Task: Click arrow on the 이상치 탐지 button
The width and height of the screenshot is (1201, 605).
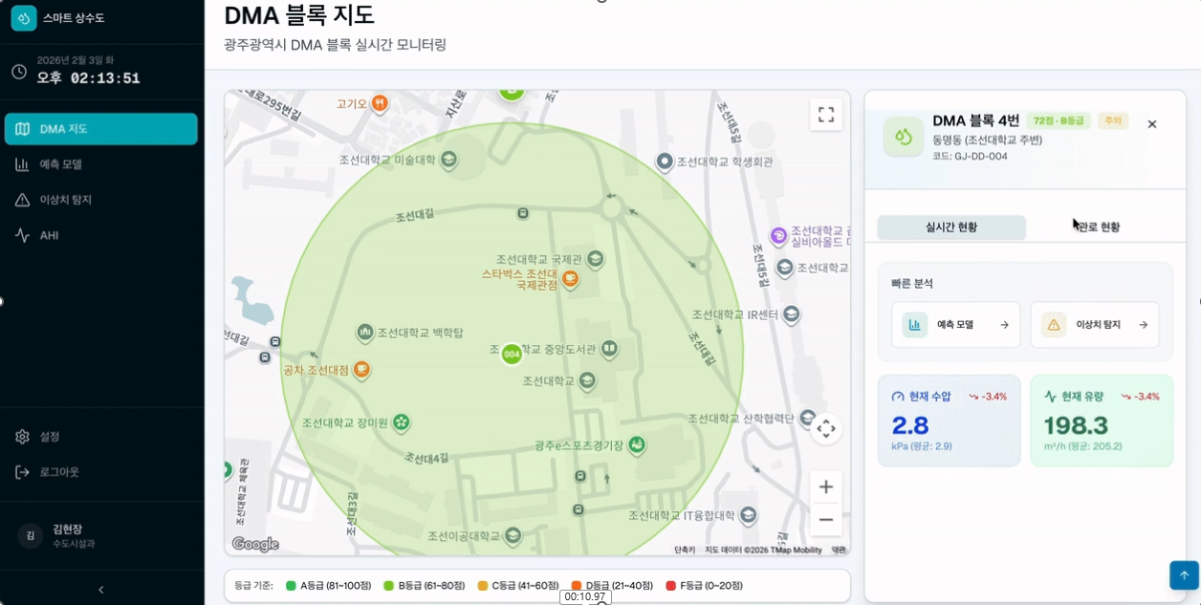Action: pyautogui.click(x=1143, y=325)
